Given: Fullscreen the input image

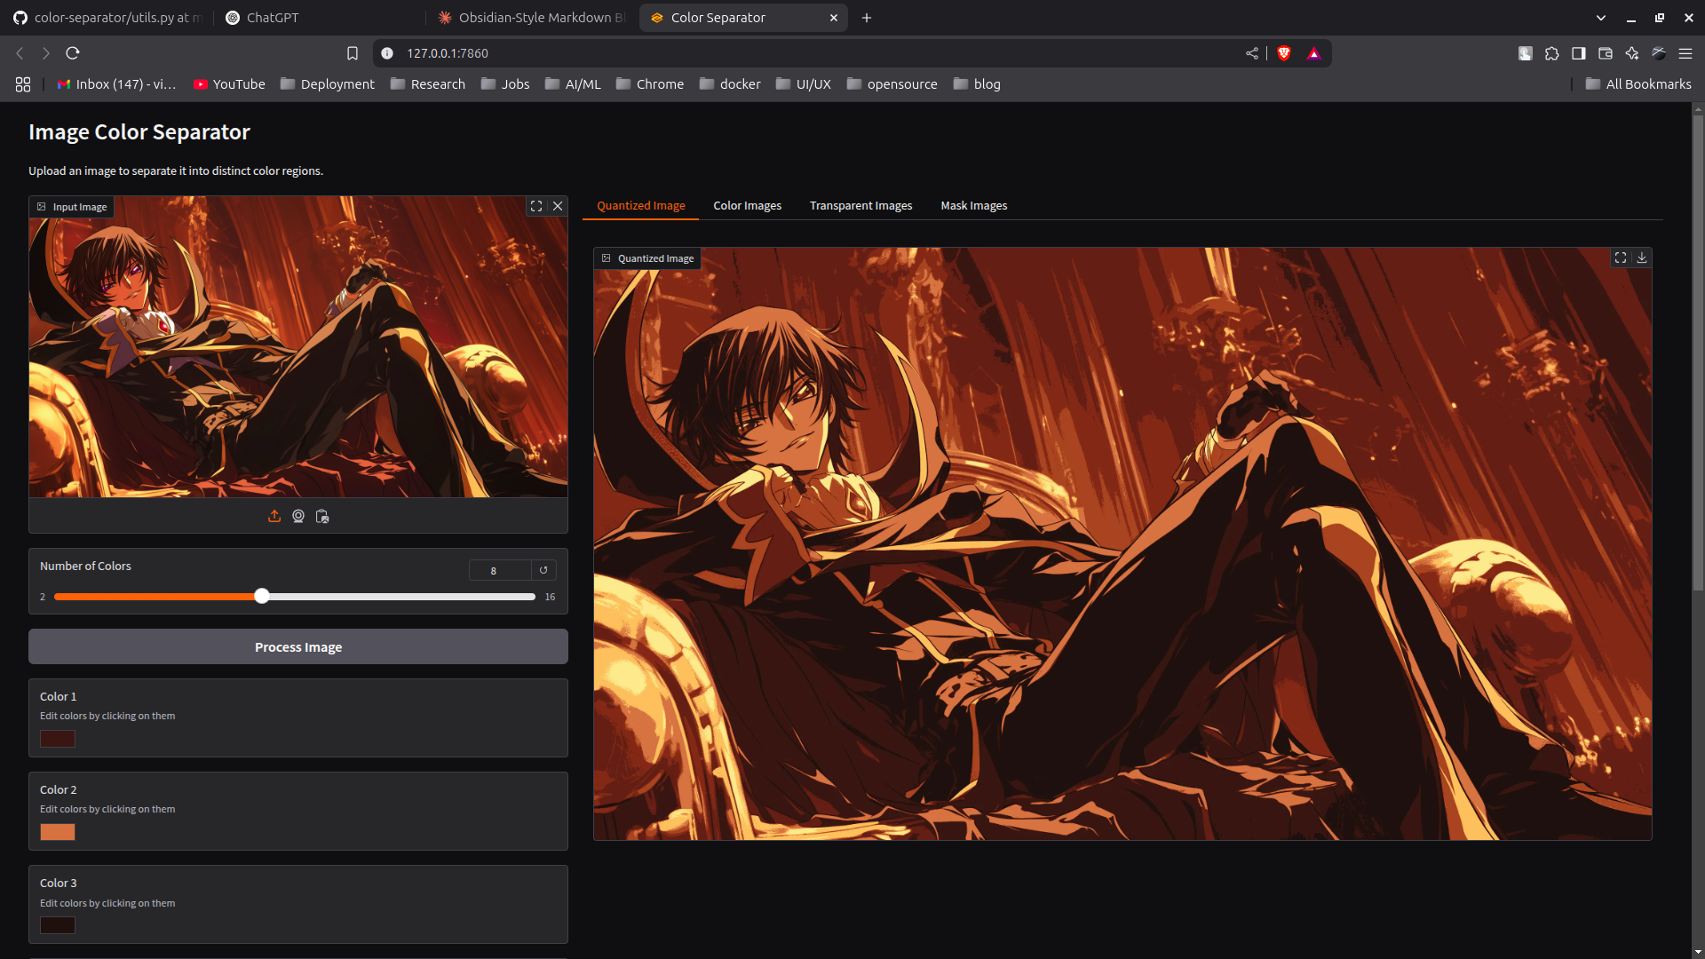Looking at the screenshot, I should click(536, 206).
